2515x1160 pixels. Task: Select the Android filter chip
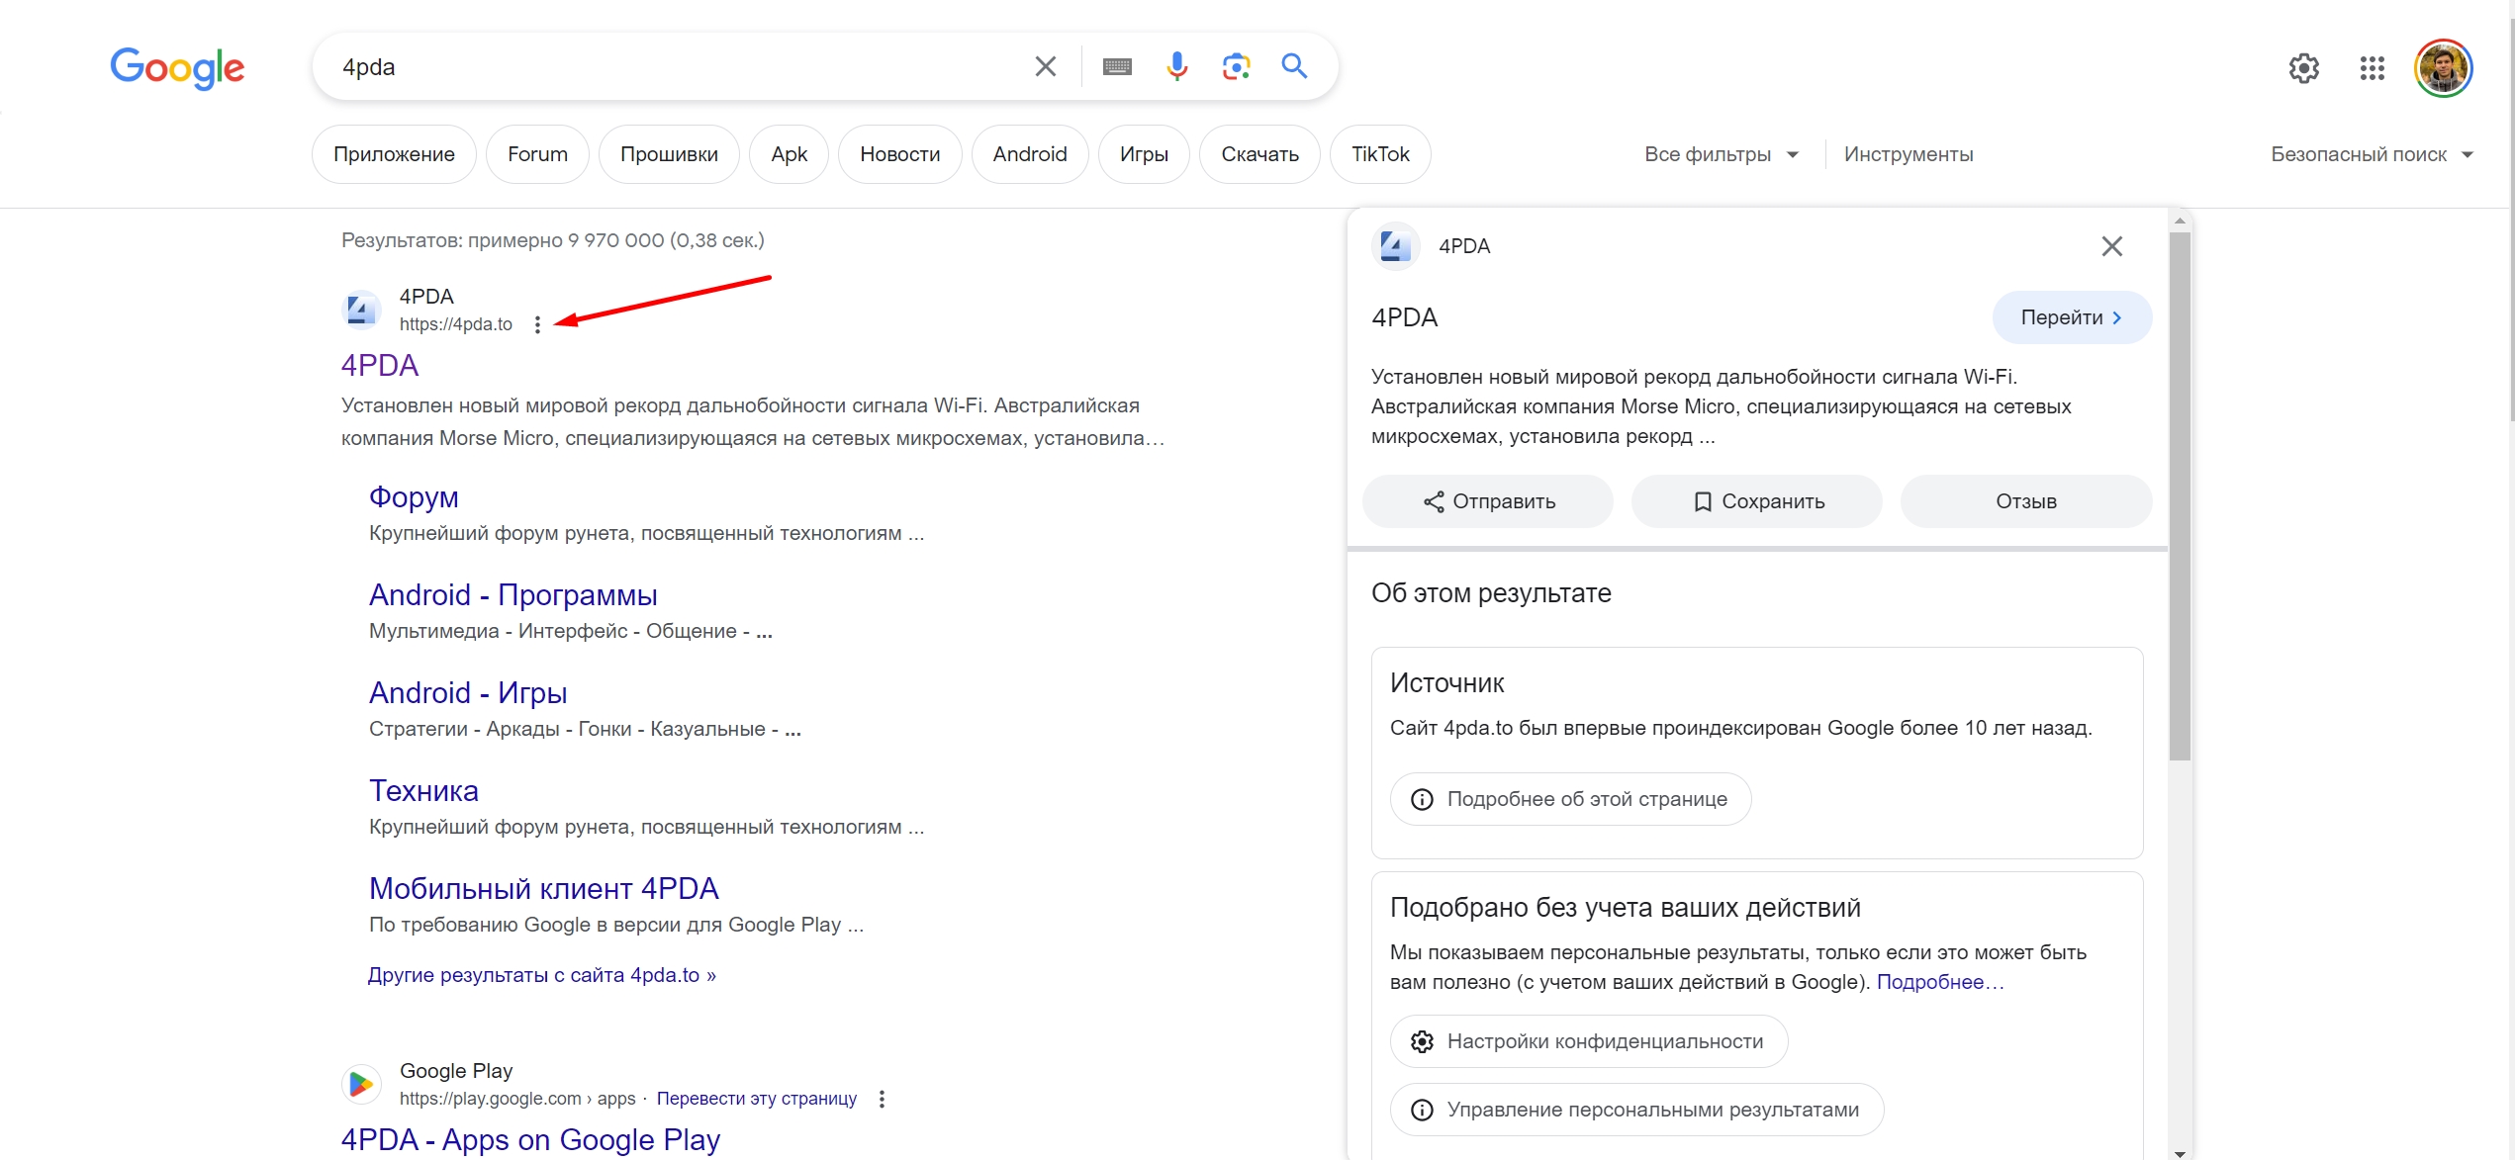pyautogui.click(x=1029, y=154)
